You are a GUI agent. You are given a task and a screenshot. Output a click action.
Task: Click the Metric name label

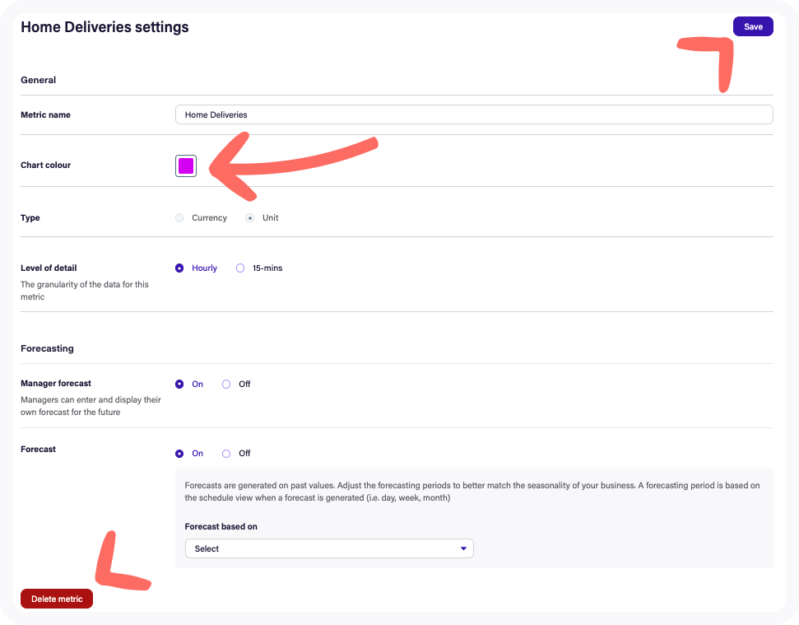pos(45,115)
